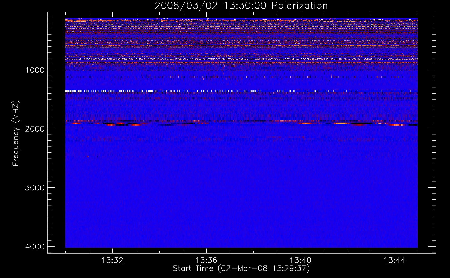Click the 3000 frequency tick label
Image resolution: width=450 pixels, height=278 pixels.
35,187
